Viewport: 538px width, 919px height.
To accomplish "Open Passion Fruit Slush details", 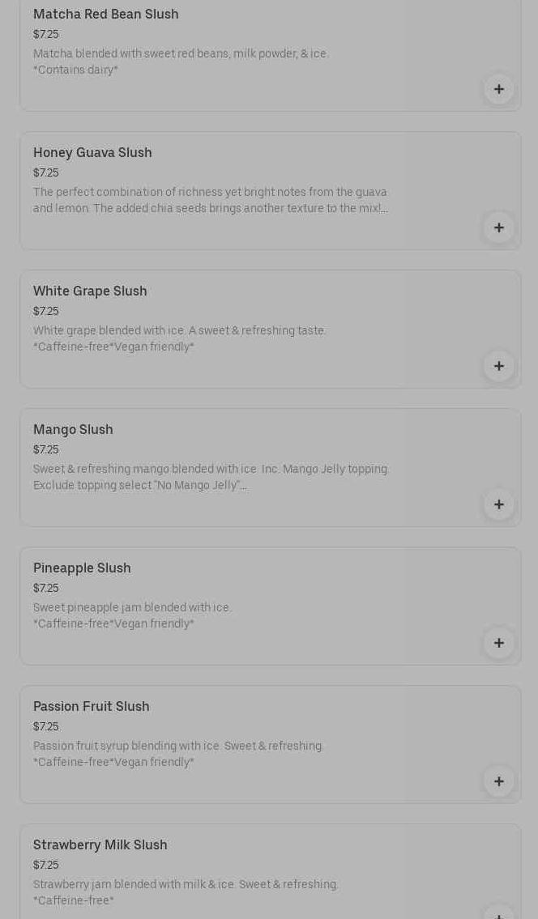I will click(92, 707).
